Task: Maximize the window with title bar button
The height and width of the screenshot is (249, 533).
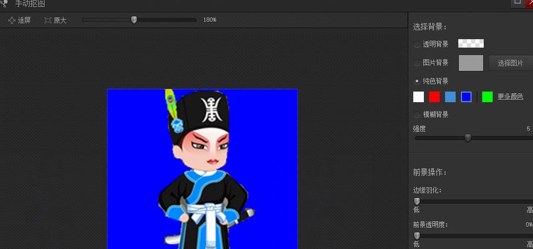Action: pyautogui.click(x=517, y=2)
